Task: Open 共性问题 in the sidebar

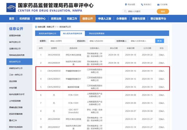Action: [13, 88]
